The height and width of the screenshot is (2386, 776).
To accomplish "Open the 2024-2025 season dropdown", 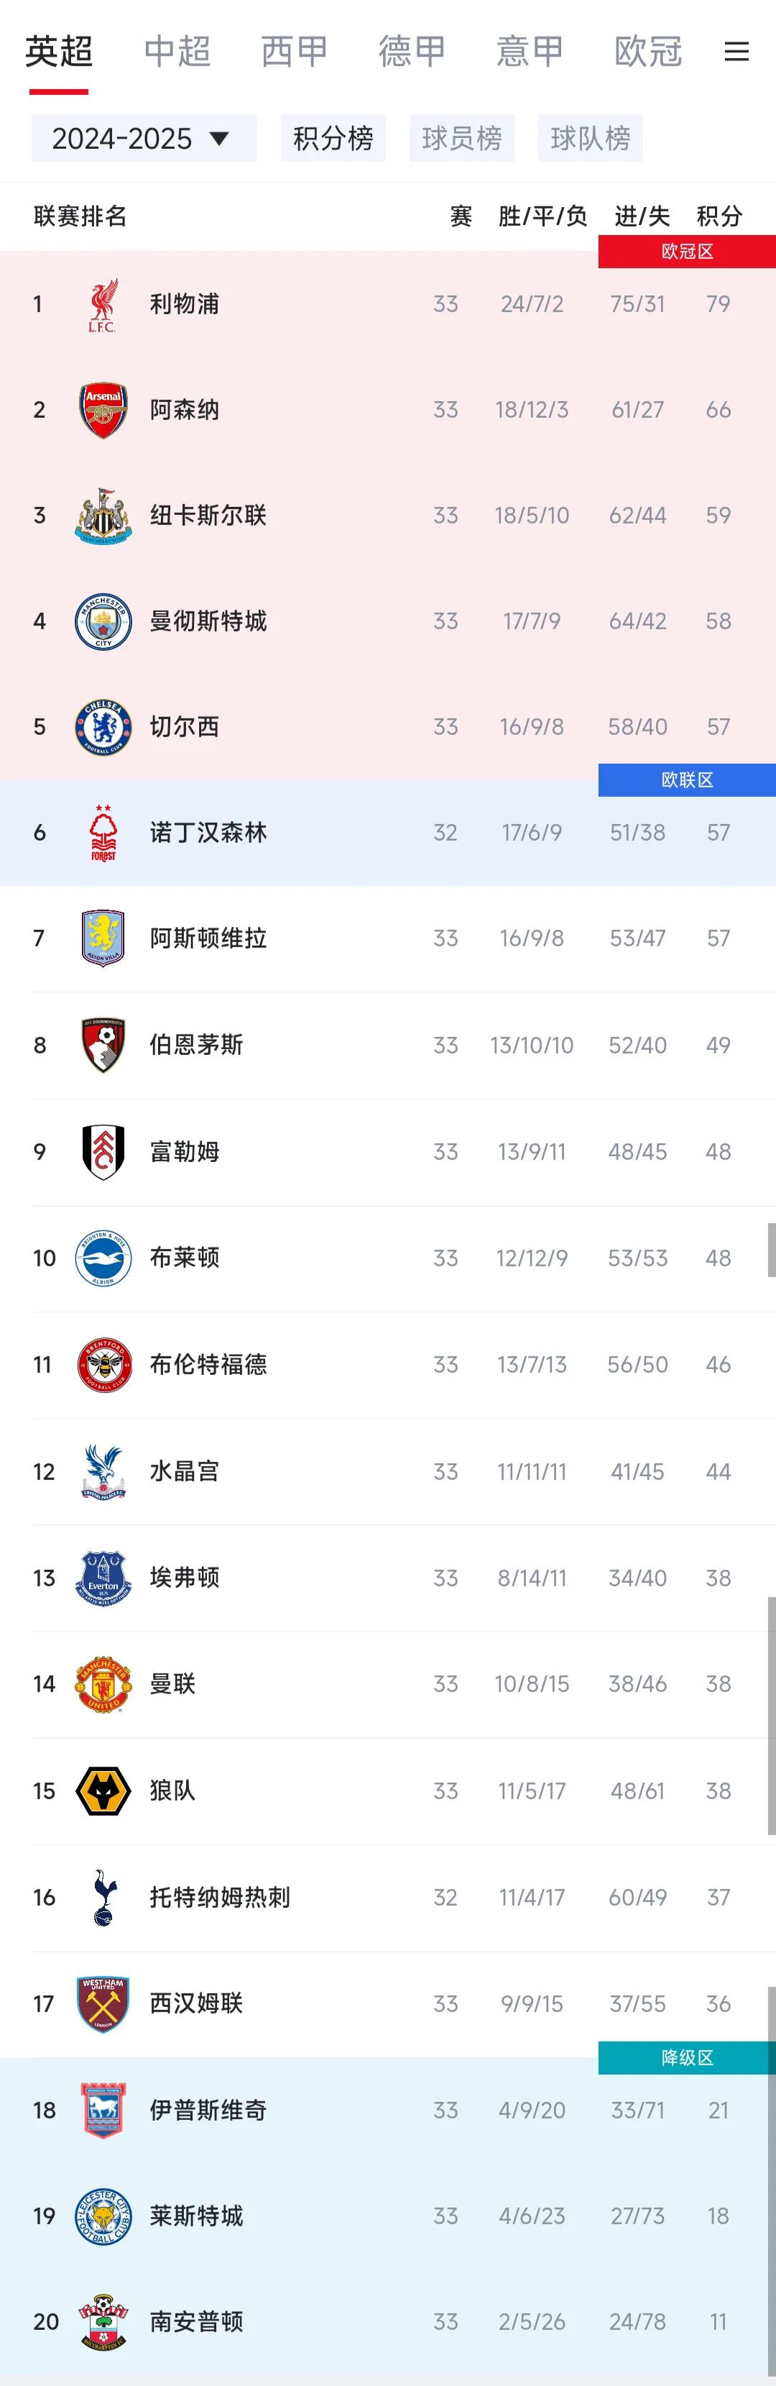I will tap(144, 138).
